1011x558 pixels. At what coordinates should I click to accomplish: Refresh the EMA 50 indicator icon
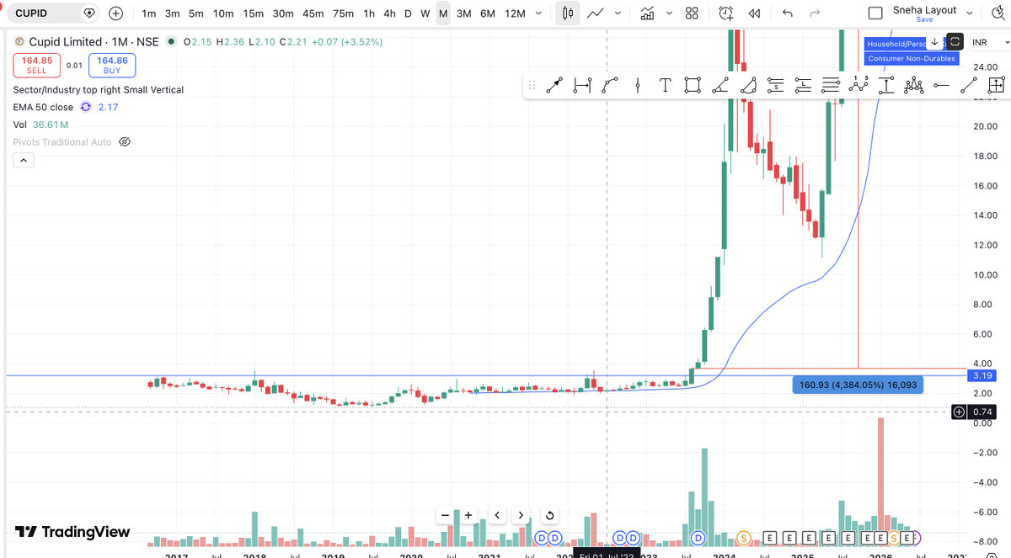[87, 107]
